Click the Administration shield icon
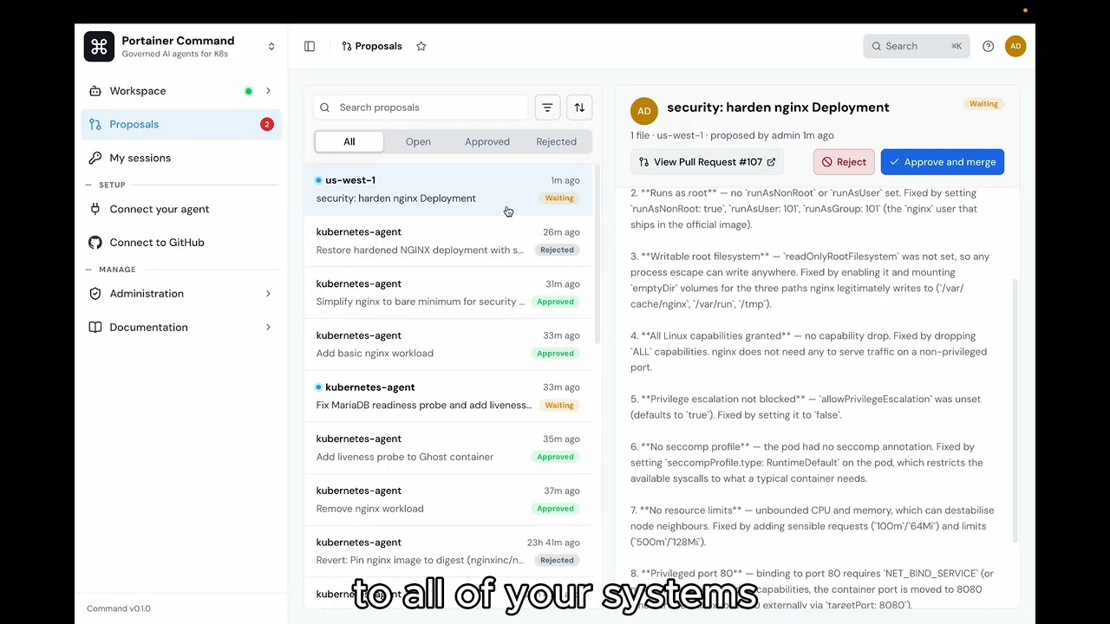 click(x=95, y=294)
